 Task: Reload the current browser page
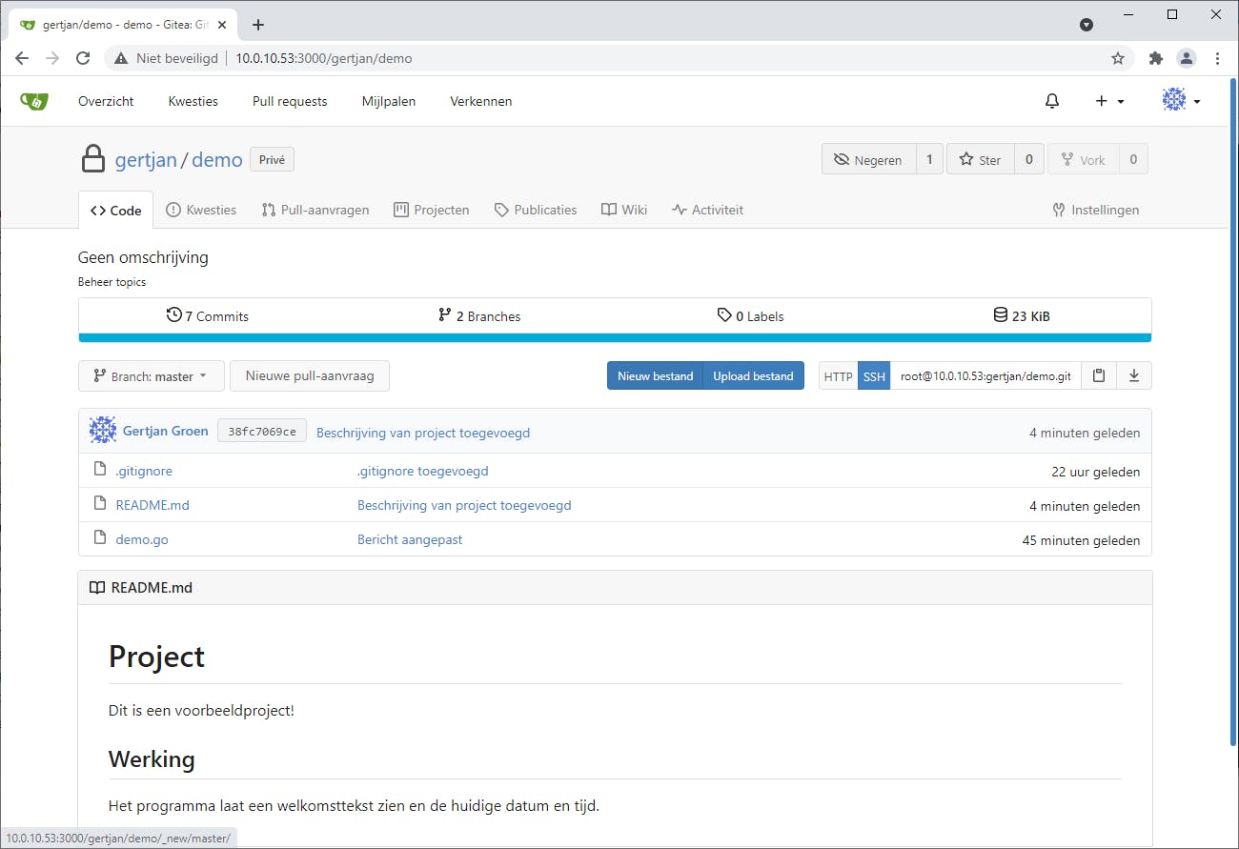click(x=83, y=58)
